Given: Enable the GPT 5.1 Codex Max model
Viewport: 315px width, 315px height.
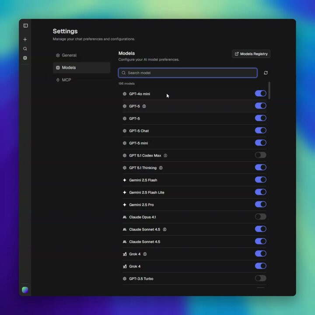Looking at the screenshot, I should [261, 155].
